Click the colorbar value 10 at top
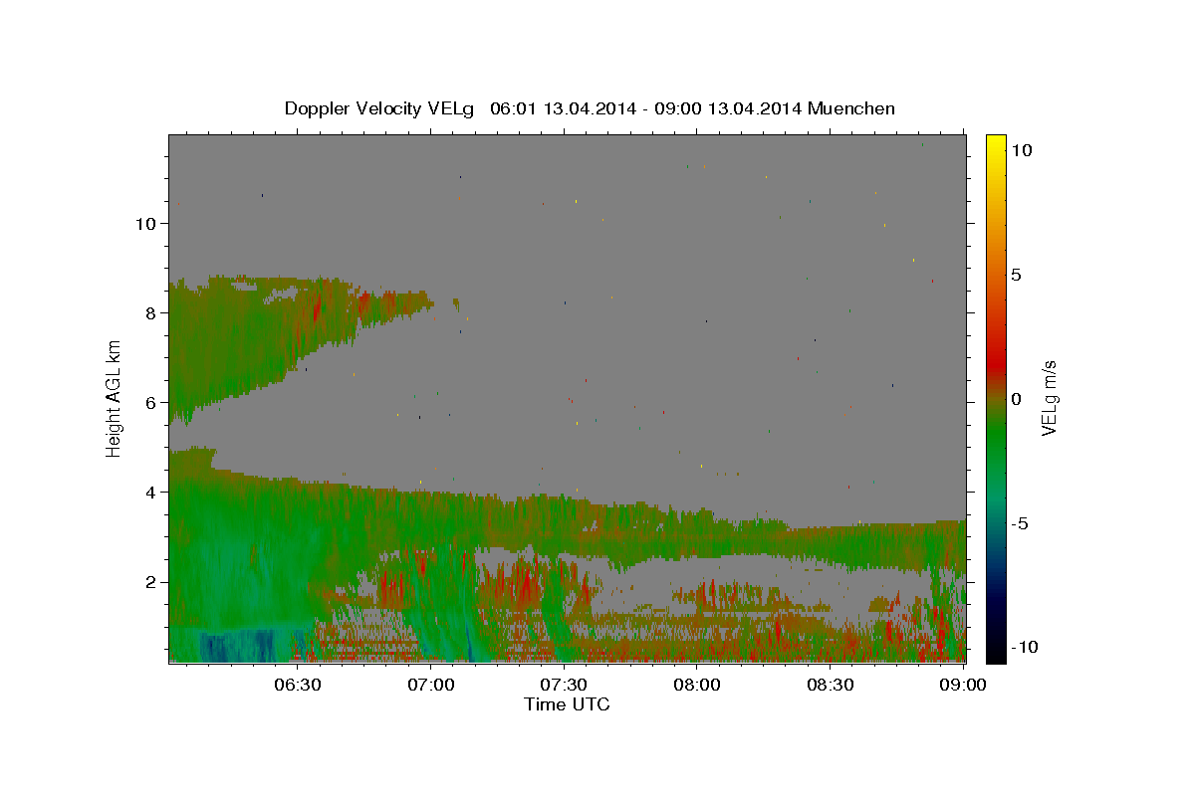 click(x=1021, y=150)
